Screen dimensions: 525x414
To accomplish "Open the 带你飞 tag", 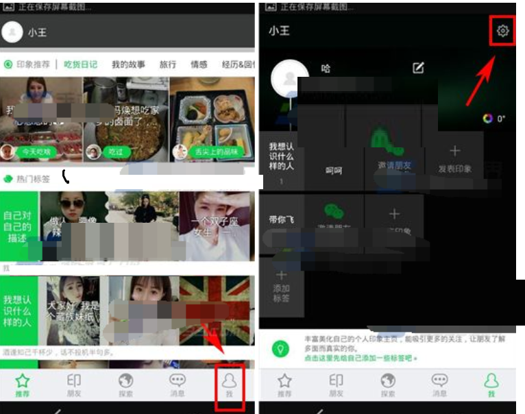I will 281,219.
